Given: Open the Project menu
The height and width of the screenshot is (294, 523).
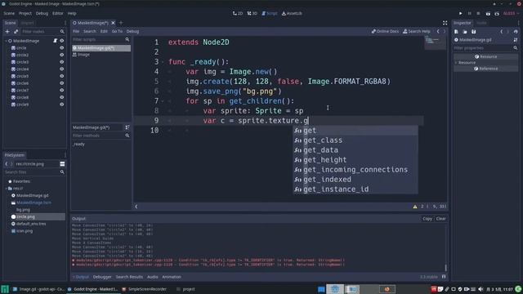Looking at the screenshot, I should coord(25,14).
